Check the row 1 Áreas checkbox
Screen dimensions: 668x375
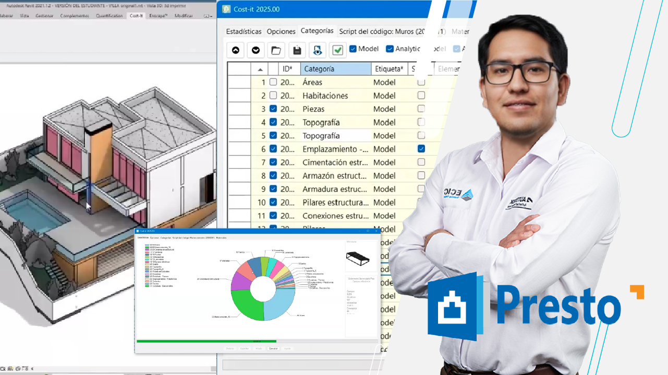click(273, 82)
